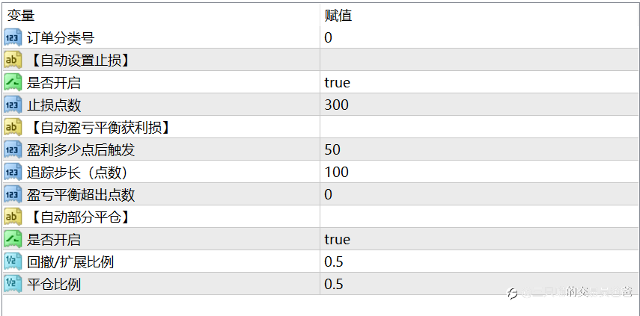Click the double icon beside 回撤/扩展比例
The image size is (640, 316).
pos(13,262)
